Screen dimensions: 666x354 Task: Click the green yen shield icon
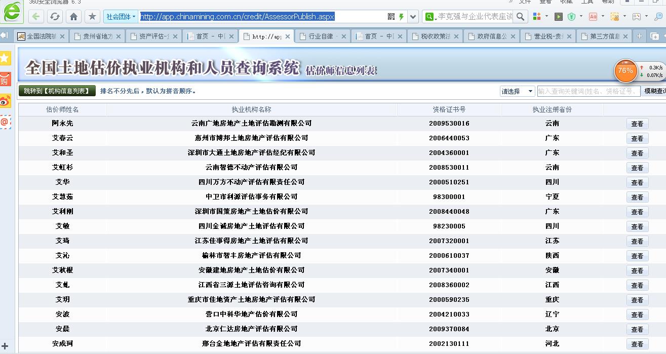pos(572,17)
